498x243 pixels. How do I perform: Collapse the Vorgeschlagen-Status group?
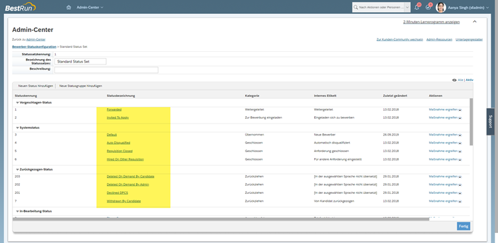tap(17, 103)
